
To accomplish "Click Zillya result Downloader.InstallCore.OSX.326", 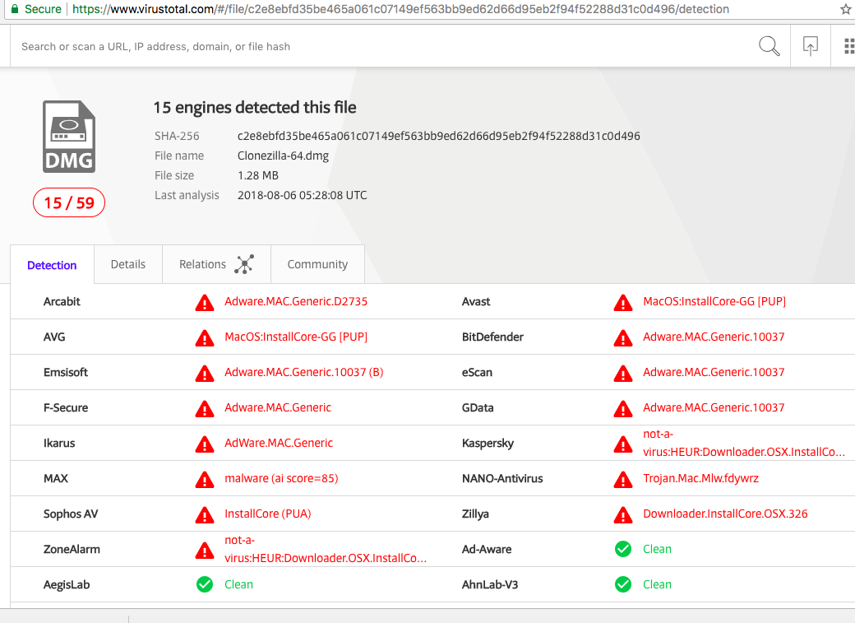I will (x=725, y=514).
